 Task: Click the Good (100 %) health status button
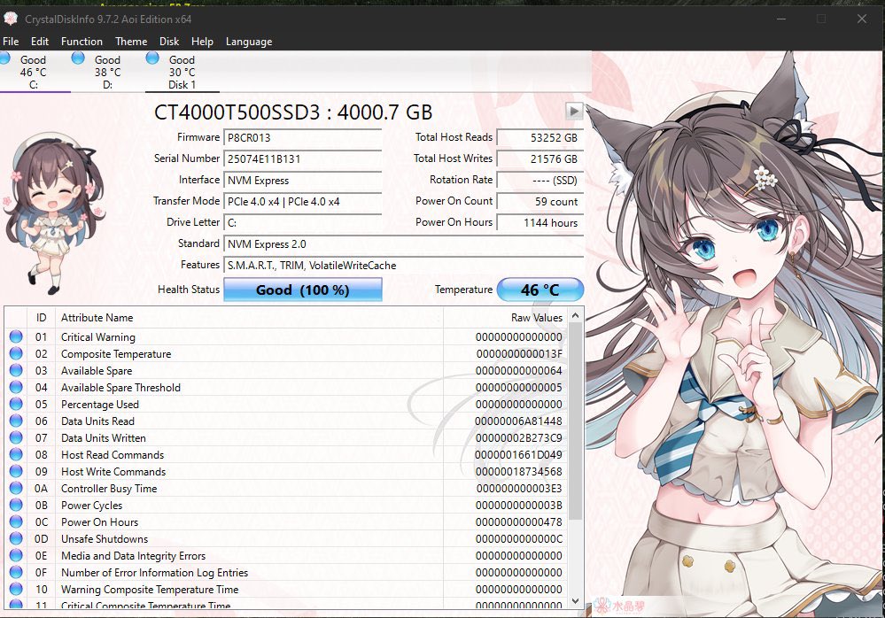pyautogui.click(x=302, y=290)
